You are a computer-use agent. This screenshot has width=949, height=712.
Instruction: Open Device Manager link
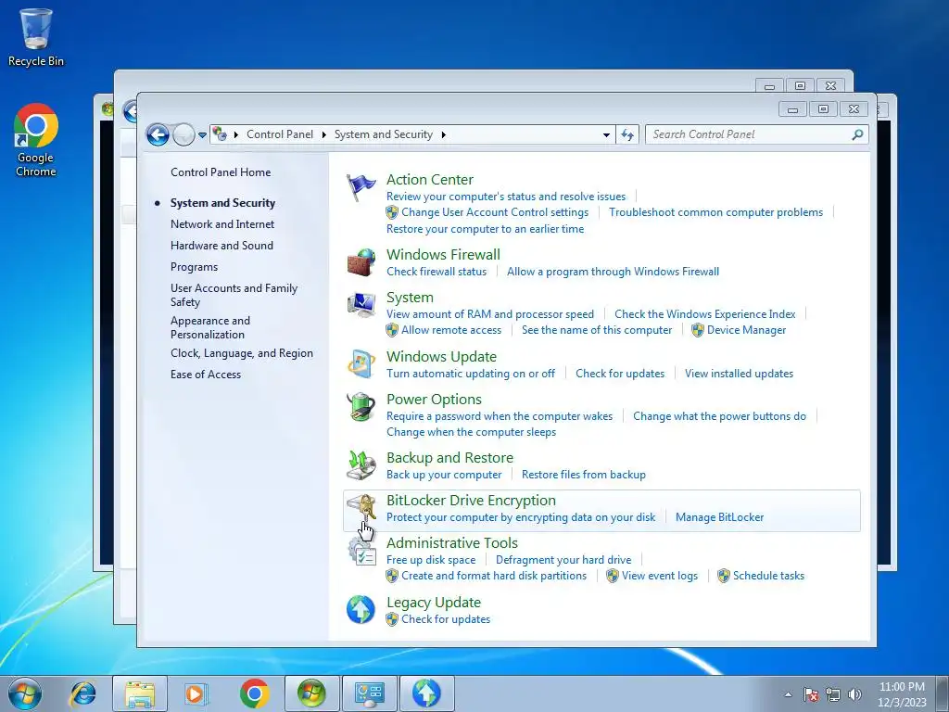[x=746, y=330]
